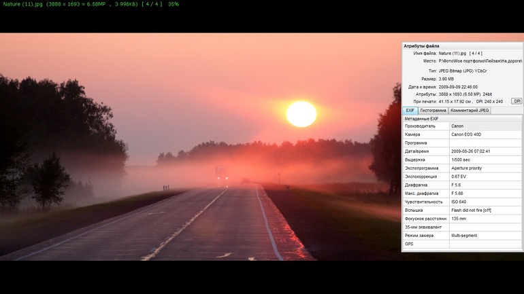The image size is (524, 294).
Task: Select the Дата/время EXIF row
Action: (462, 151)
